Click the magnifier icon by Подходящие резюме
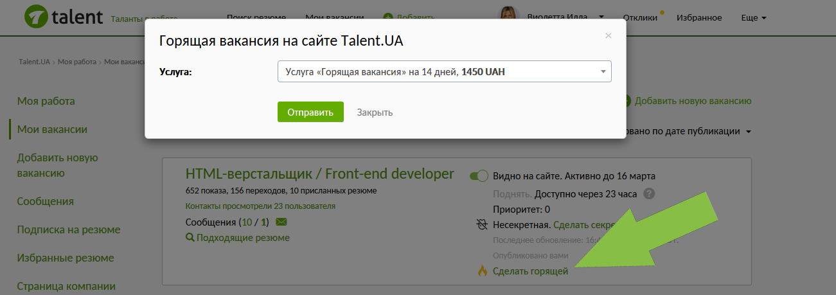 click(x=190, y=238)
